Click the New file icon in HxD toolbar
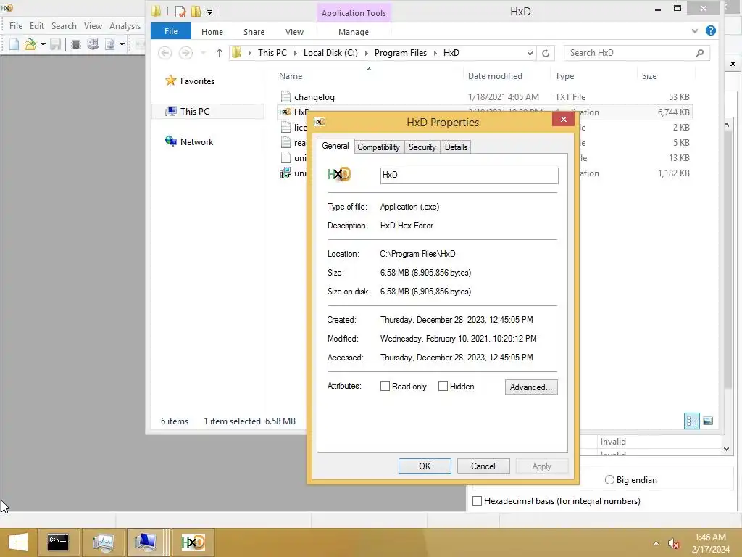The width and height of the screenshot is (742, 557). pyautogui.click(x=14, y=44)
